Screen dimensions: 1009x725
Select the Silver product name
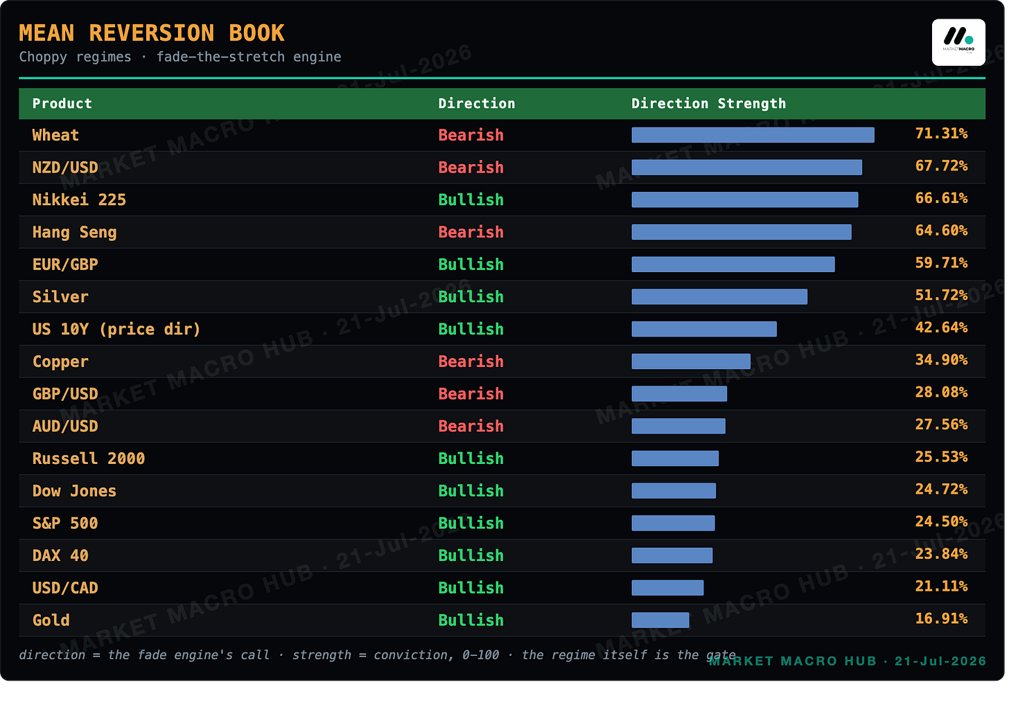click(60, 297)
